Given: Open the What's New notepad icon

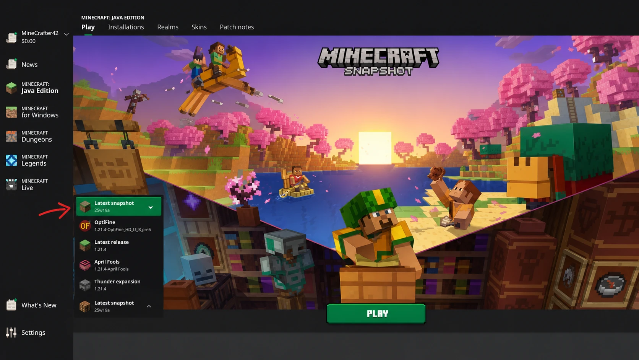Looking at the screenshot, I should click(x=11, y=305).
